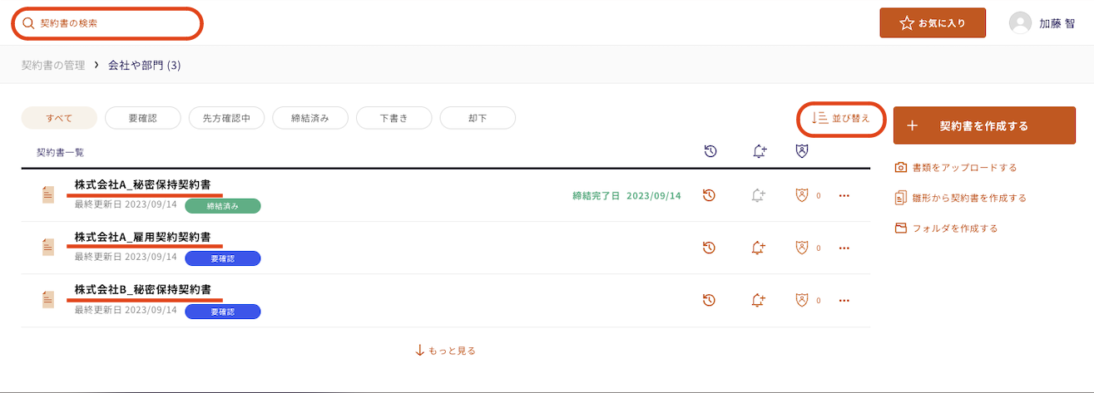Open shield permissions icon for 株式会社B_秘密保持契約書

802,300
